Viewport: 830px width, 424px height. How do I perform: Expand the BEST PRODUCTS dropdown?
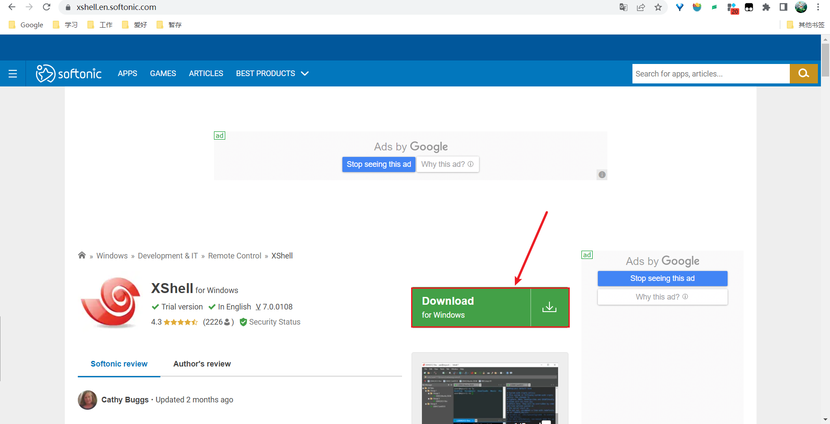pyautogui.click(x=272, y=73)
